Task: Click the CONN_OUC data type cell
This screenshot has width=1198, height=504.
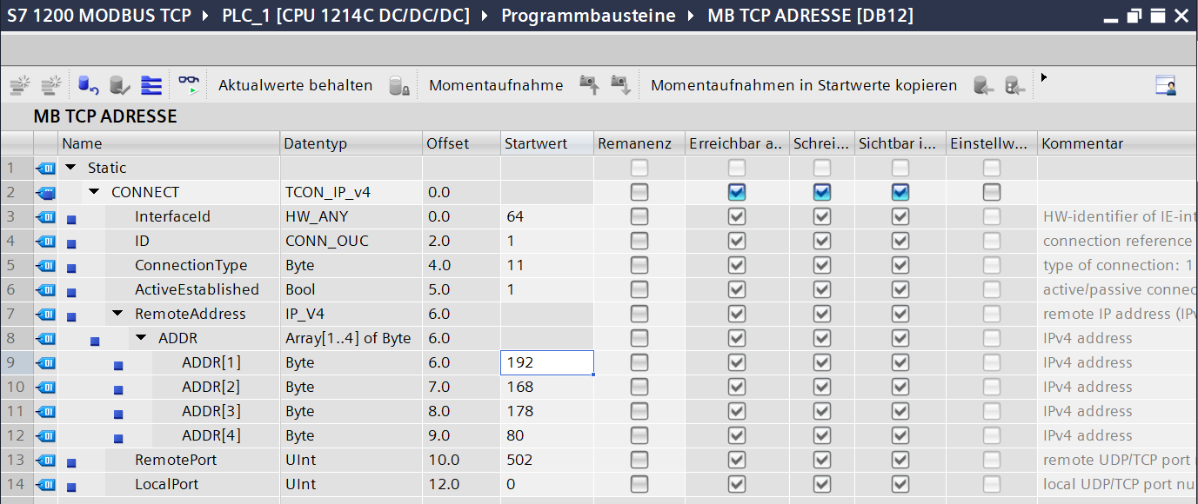Action: point(351,241)
